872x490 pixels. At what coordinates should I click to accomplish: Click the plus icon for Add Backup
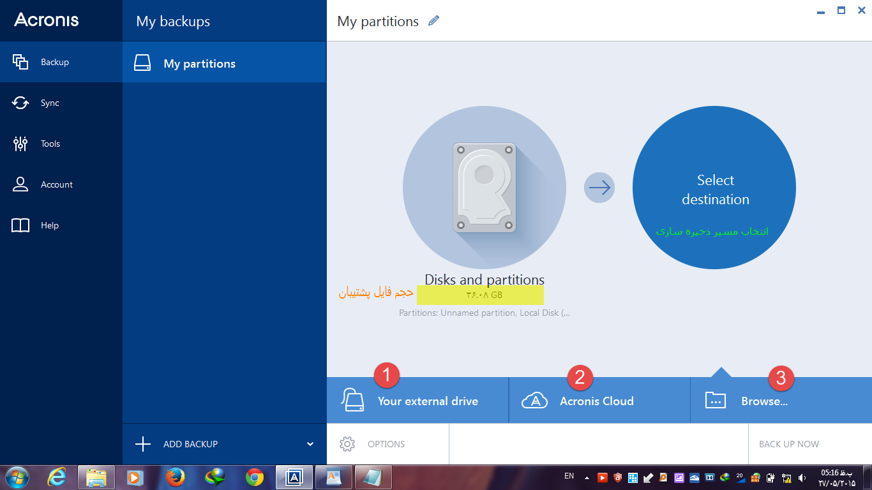(143, 444)
